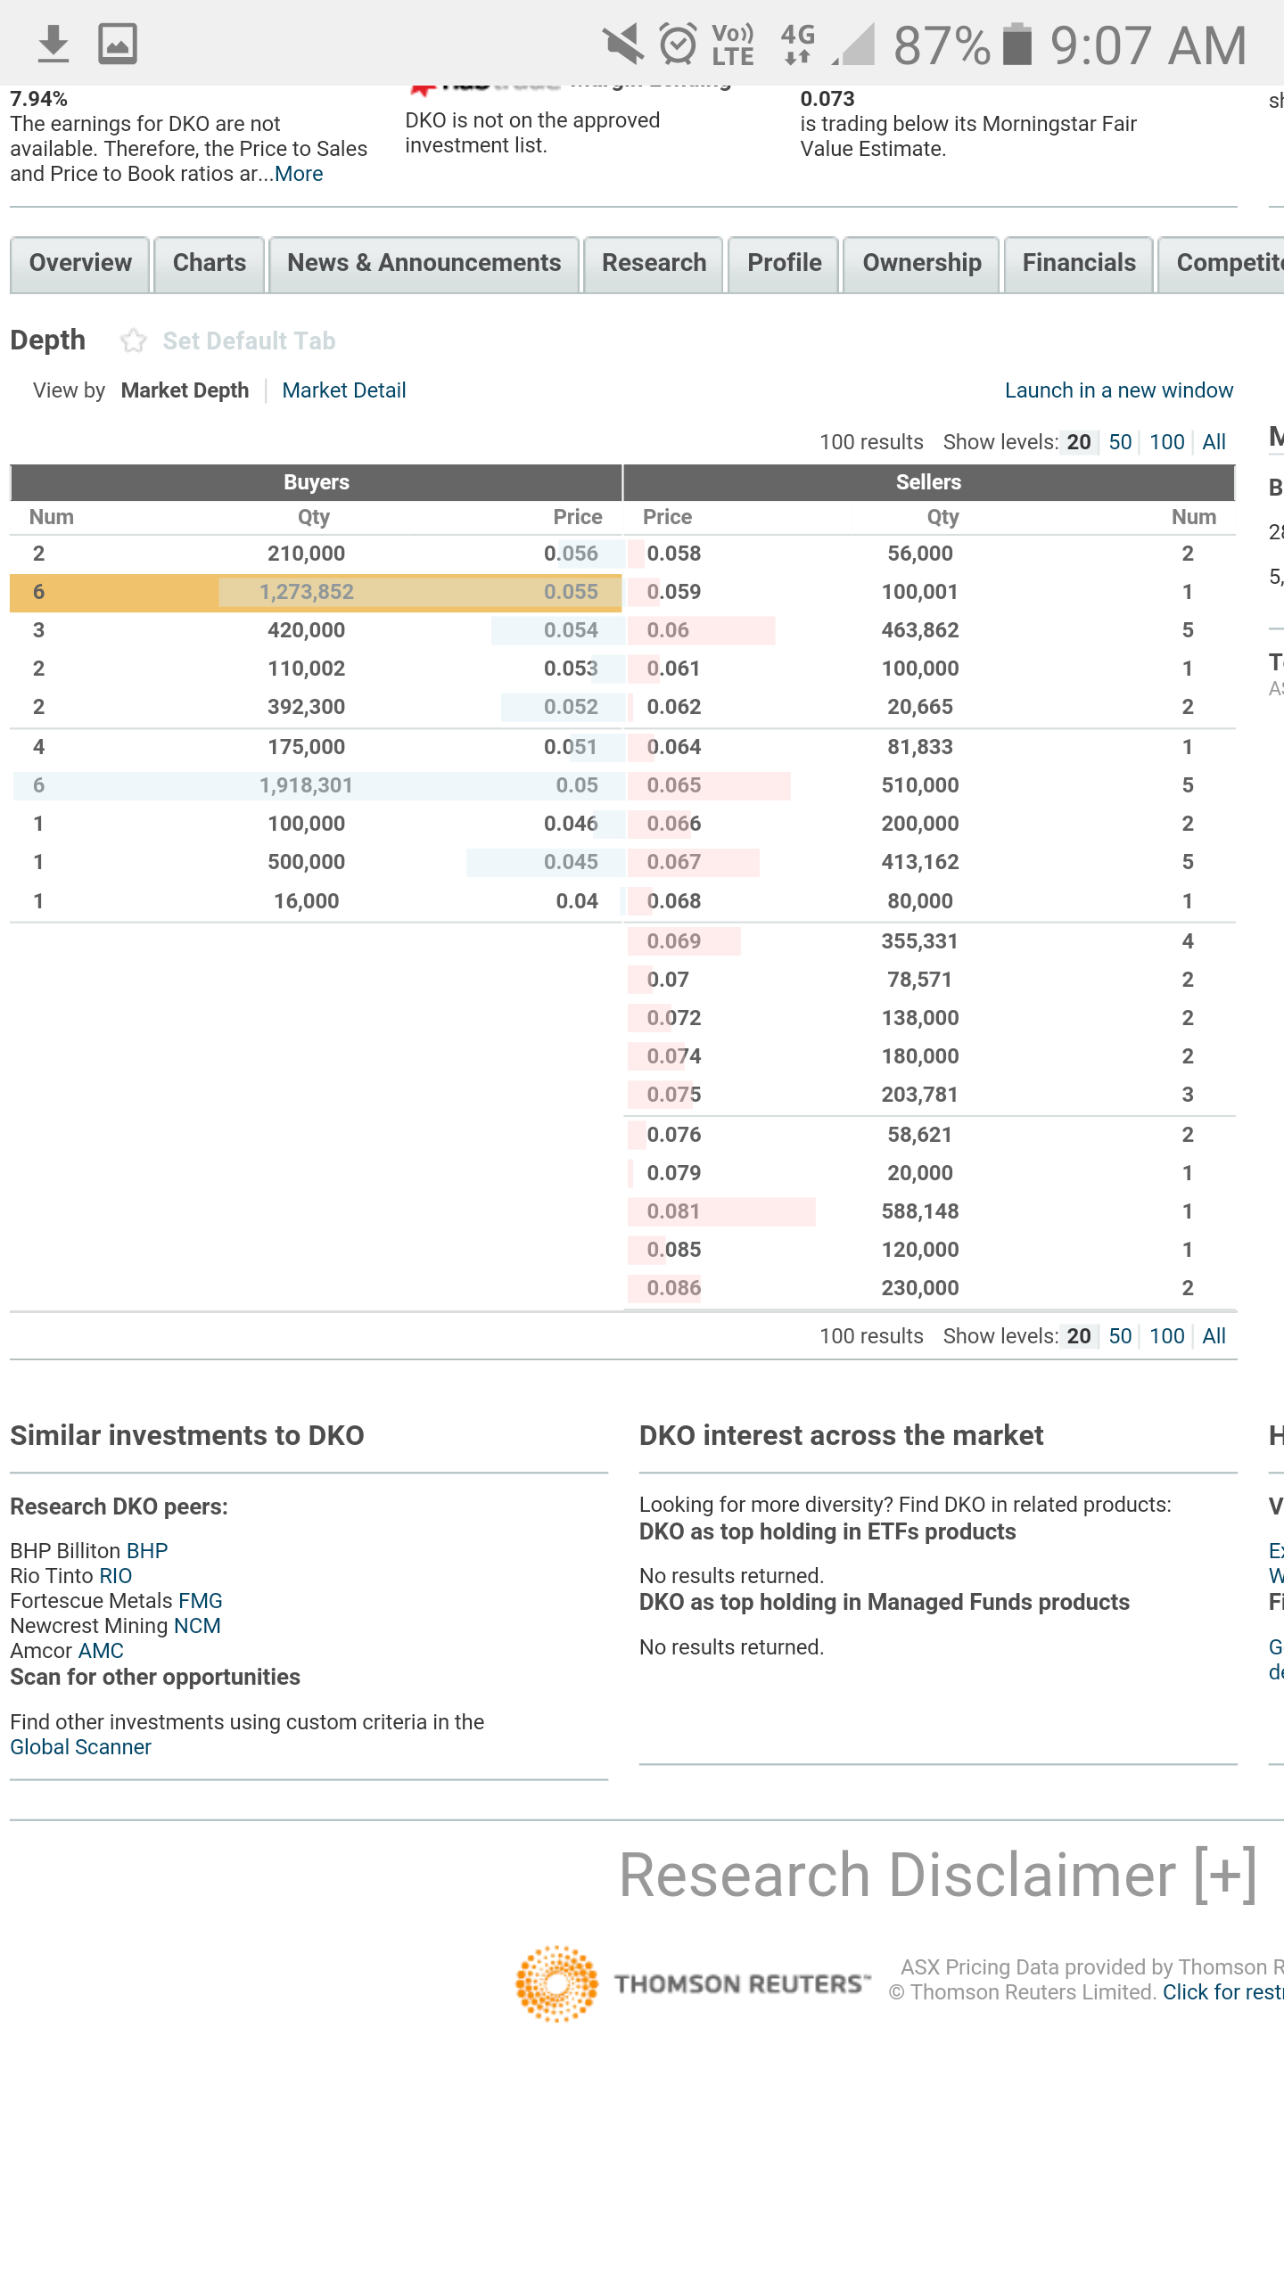The width and height of the screenshot is (1284, 2282).
Task: Click seller price 0.065
Action: click(x=674, y=785)
